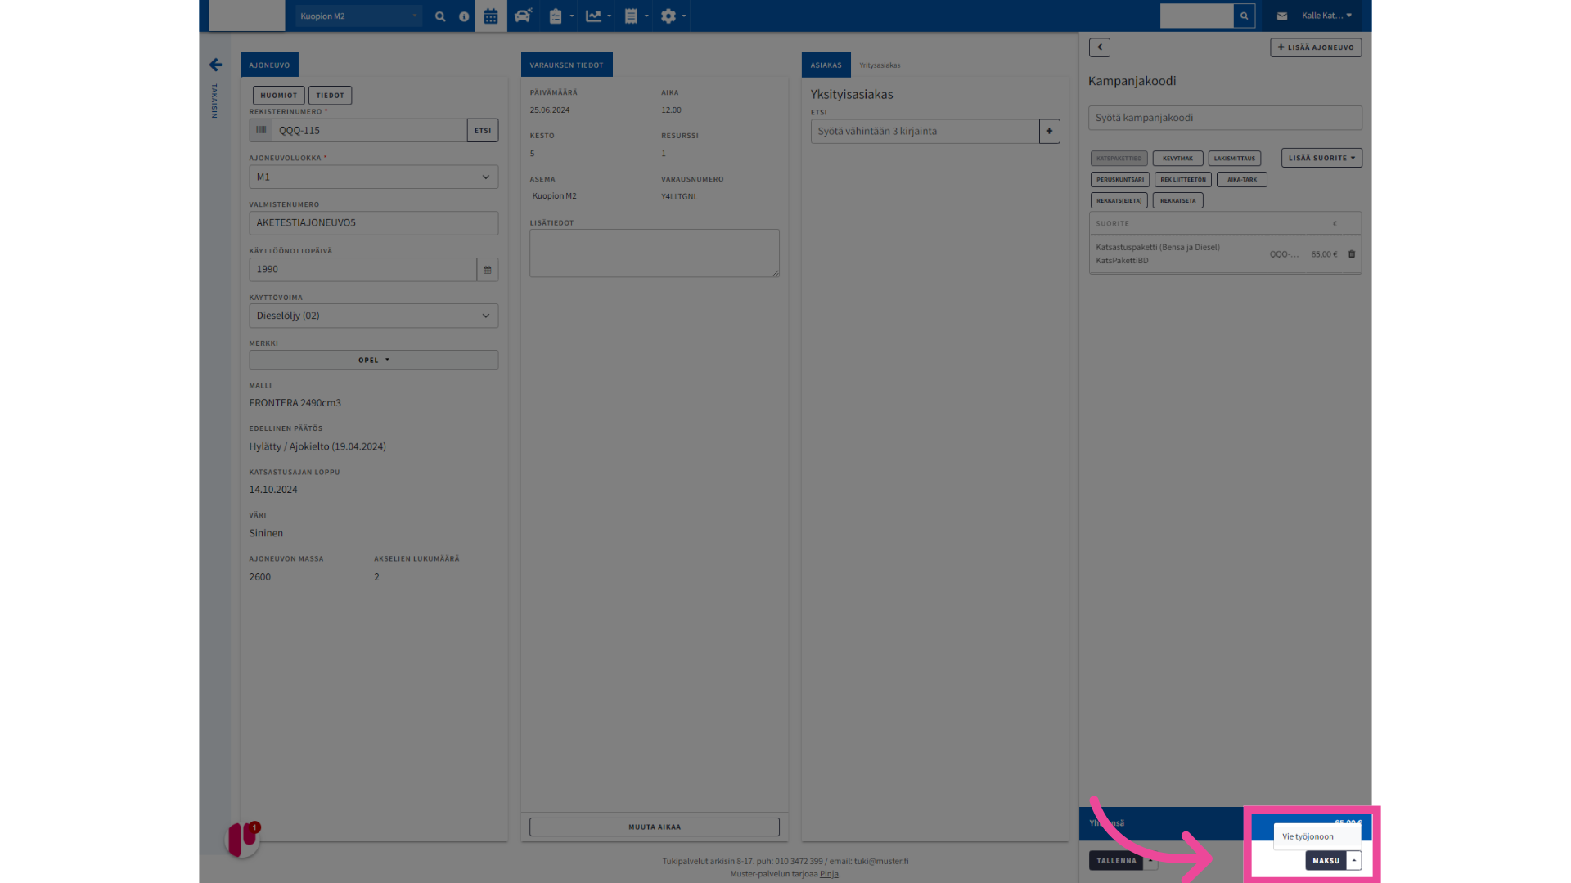Toggle the caret next to Maksu button
The width and height of the screenshot is (1571, 883).
click(1354, 861)
